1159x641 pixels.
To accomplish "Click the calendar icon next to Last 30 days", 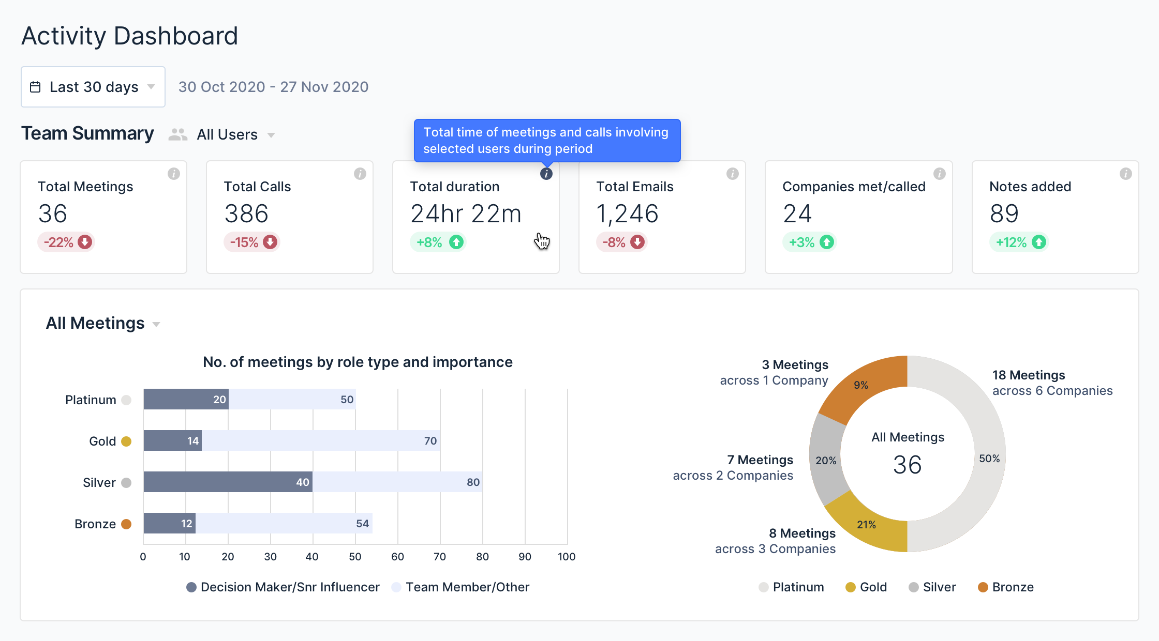I will (x=37, y=87).
